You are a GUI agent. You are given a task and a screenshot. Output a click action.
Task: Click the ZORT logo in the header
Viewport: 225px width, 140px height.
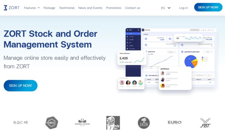click(12, 8)
